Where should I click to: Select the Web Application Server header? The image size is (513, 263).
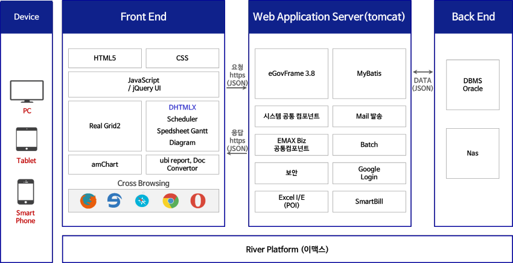(329, 17)
